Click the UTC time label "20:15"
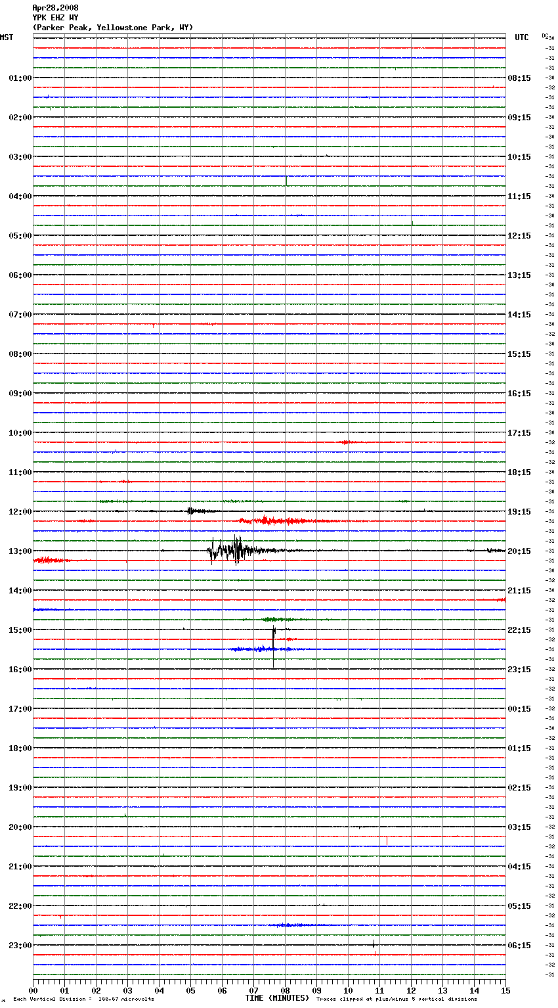Viewport: 558px width, 1008px height. pos(519,551)
